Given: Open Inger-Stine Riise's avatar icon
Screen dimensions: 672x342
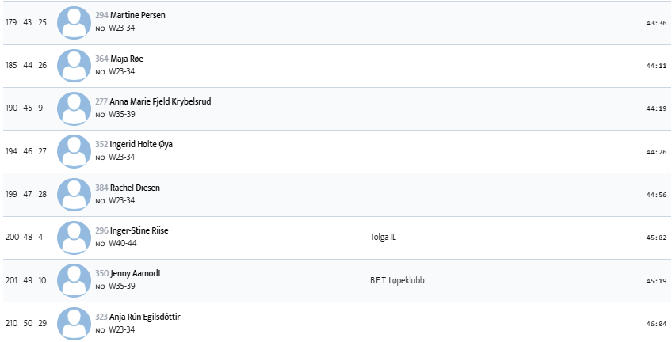Looking at the screenshot, I should pyautogui.click(x=74, y=237).
